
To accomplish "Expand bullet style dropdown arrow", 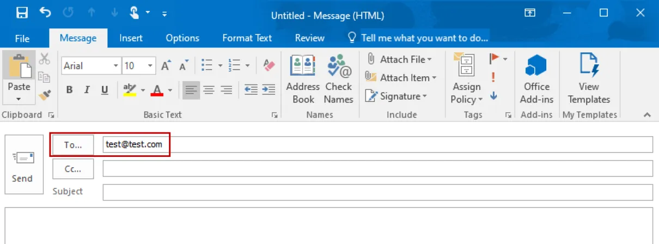I will coord(221,66).
